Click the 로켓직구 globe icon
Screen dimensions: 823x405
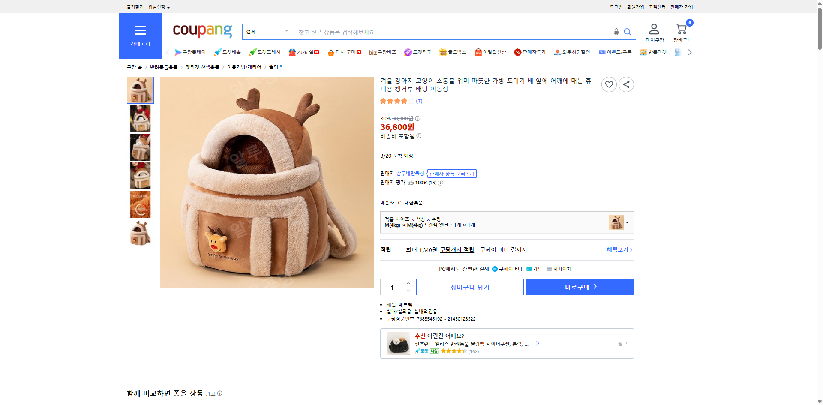[408, 52]
